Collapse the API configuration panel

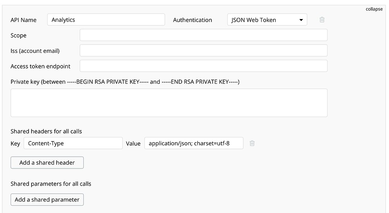(x=374, y=9)
